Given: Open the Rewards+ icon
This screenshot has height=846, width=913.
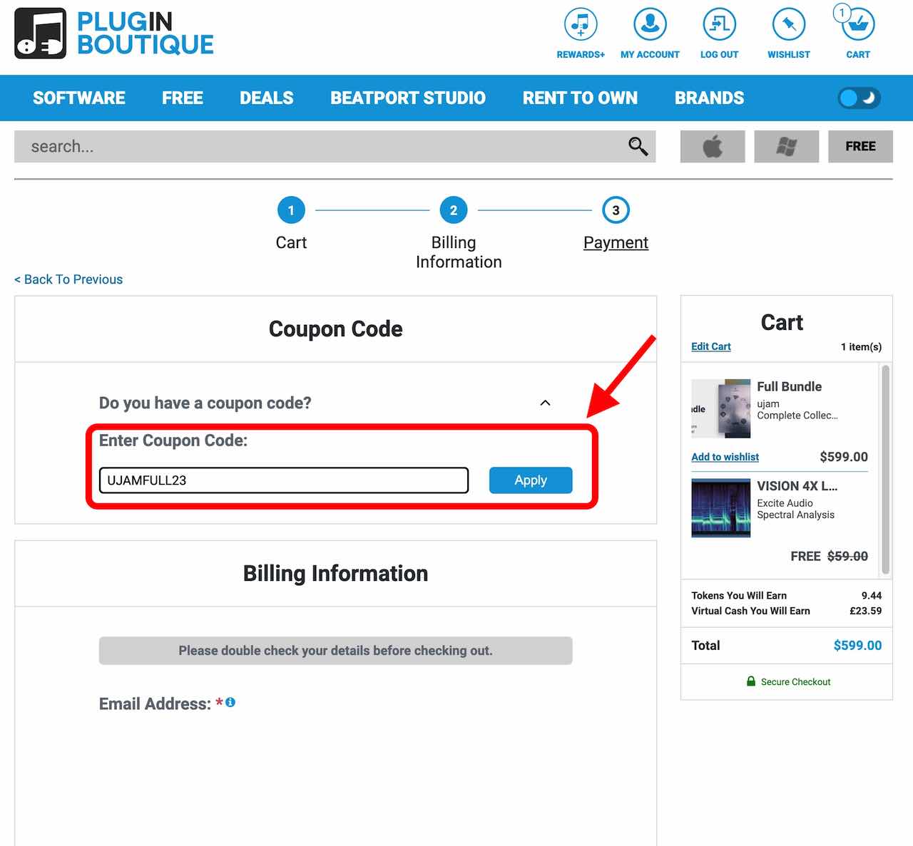Looking at the screenshot, I should click(x=581, y=24).
